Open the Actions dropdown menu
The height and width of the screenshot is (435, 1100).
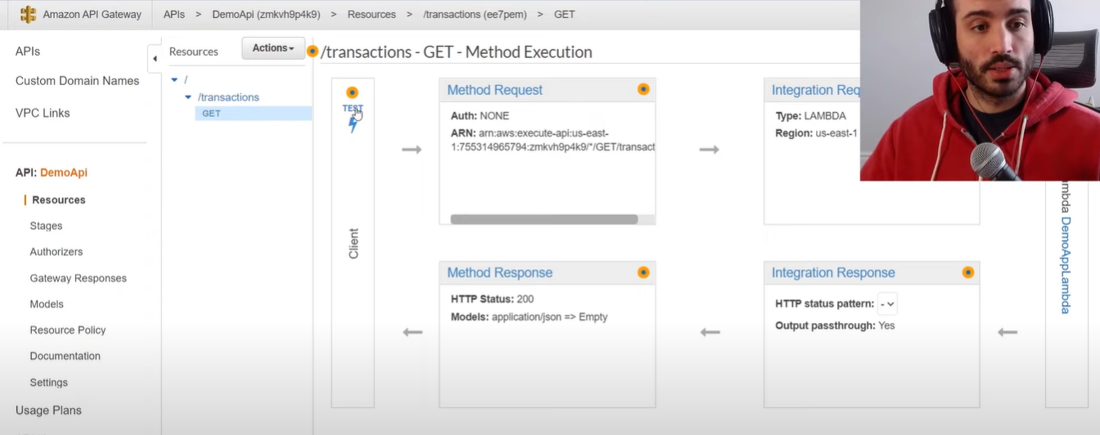(273, 48)
